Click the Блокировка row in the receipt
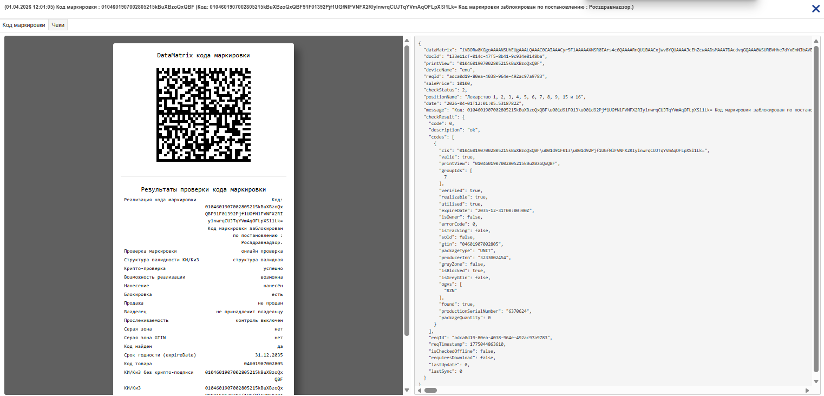Viewport: 824px width, 396px height. click(x=204, y=294)
